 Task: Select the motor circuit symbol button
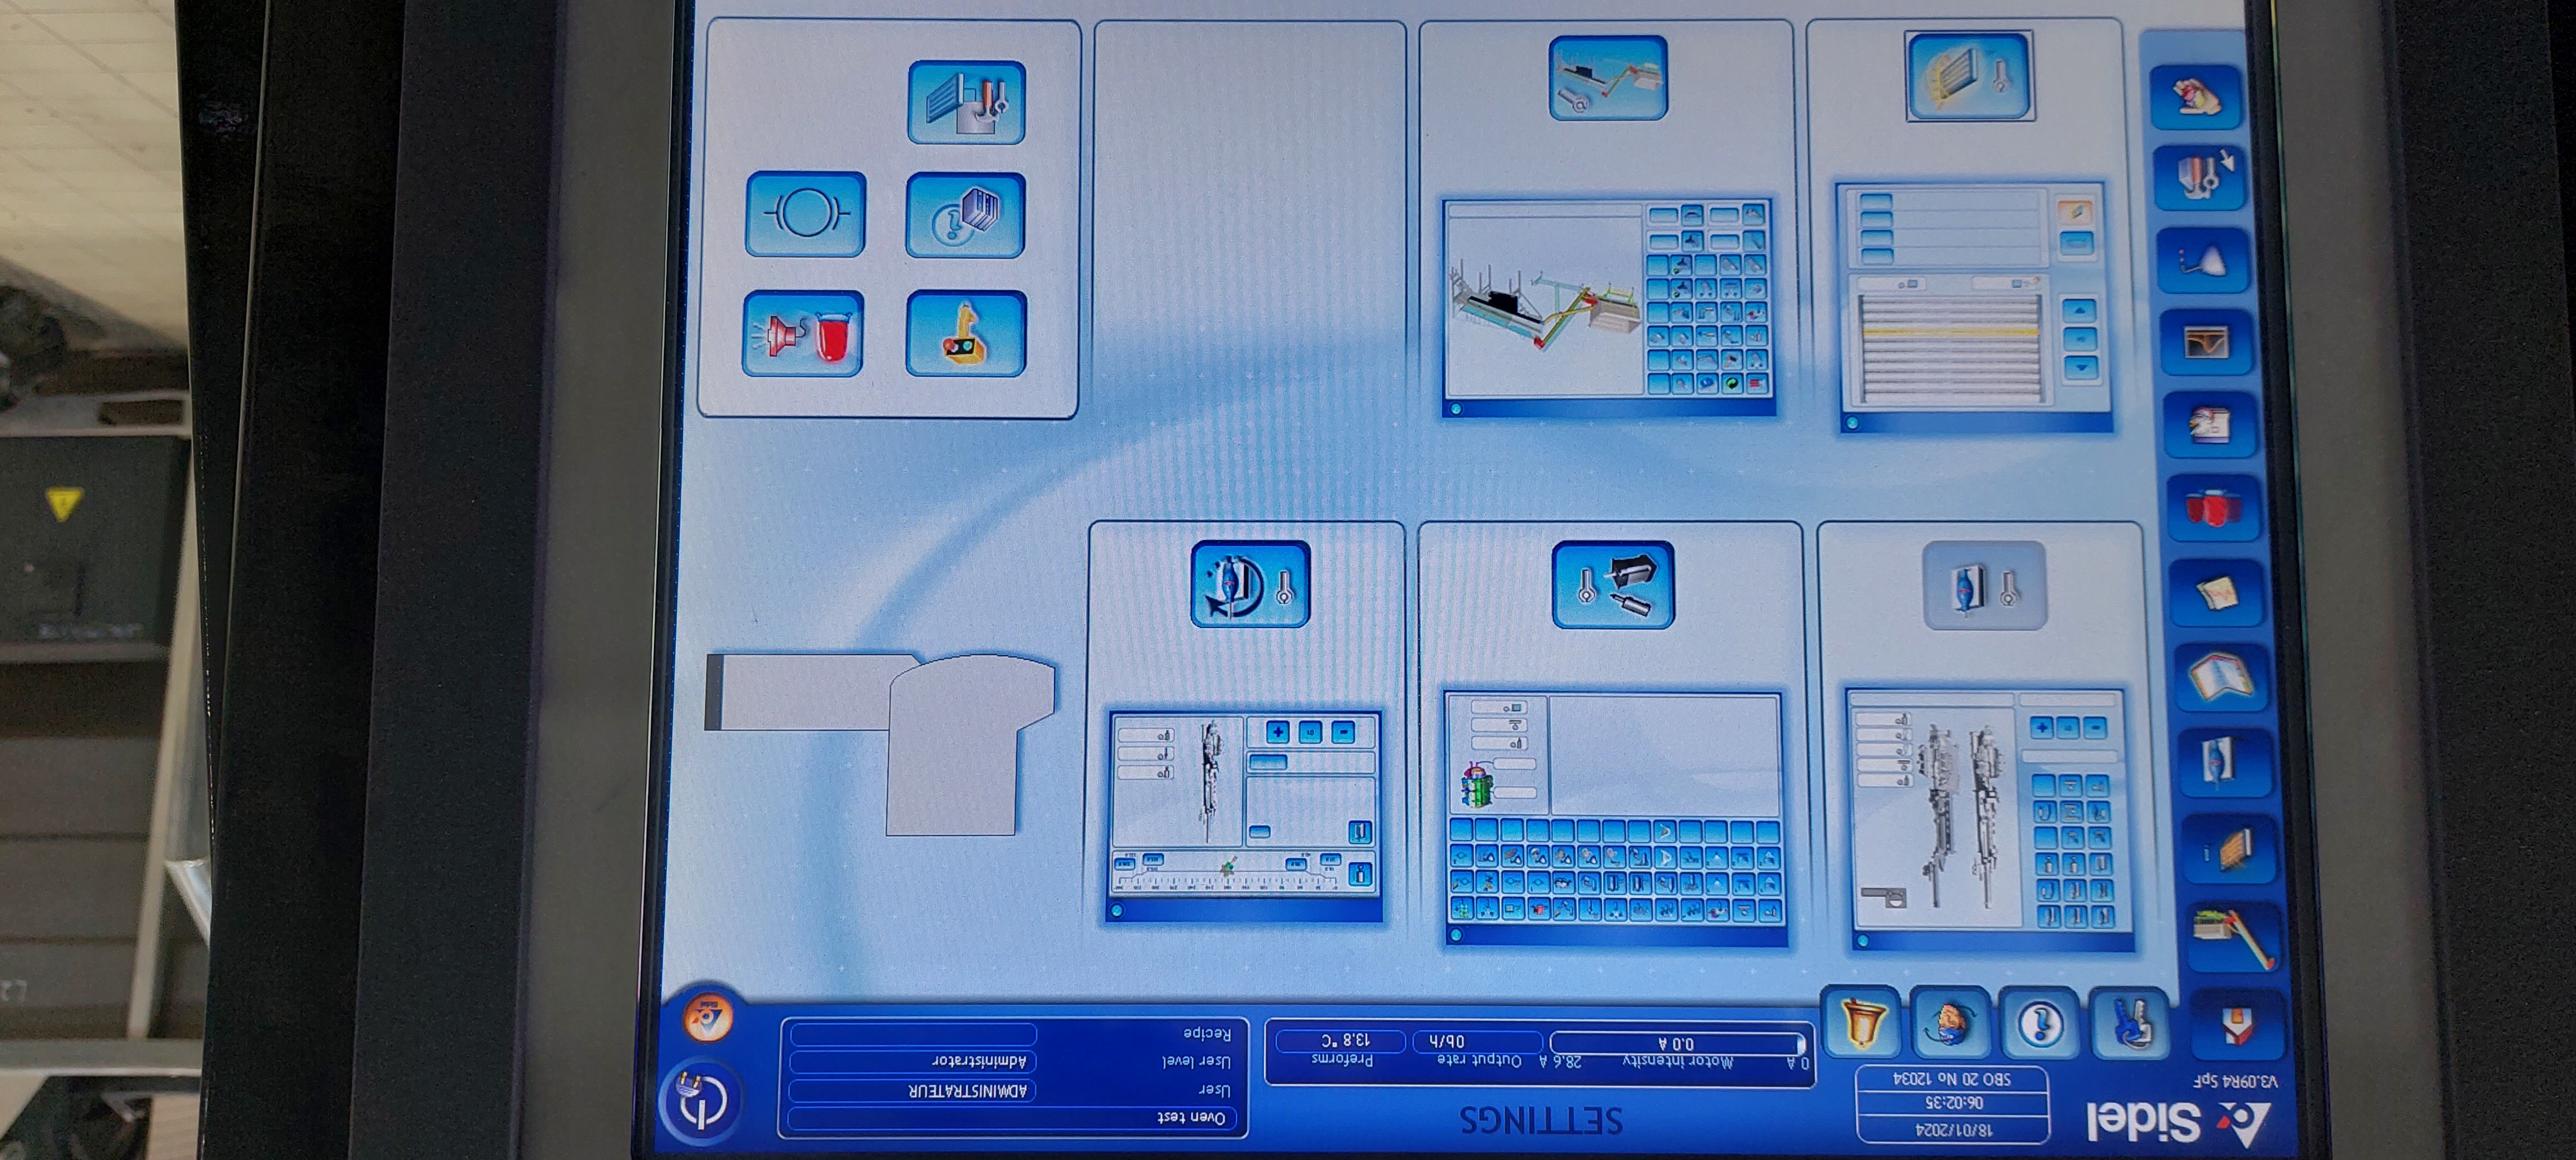(x=806, y=214)
